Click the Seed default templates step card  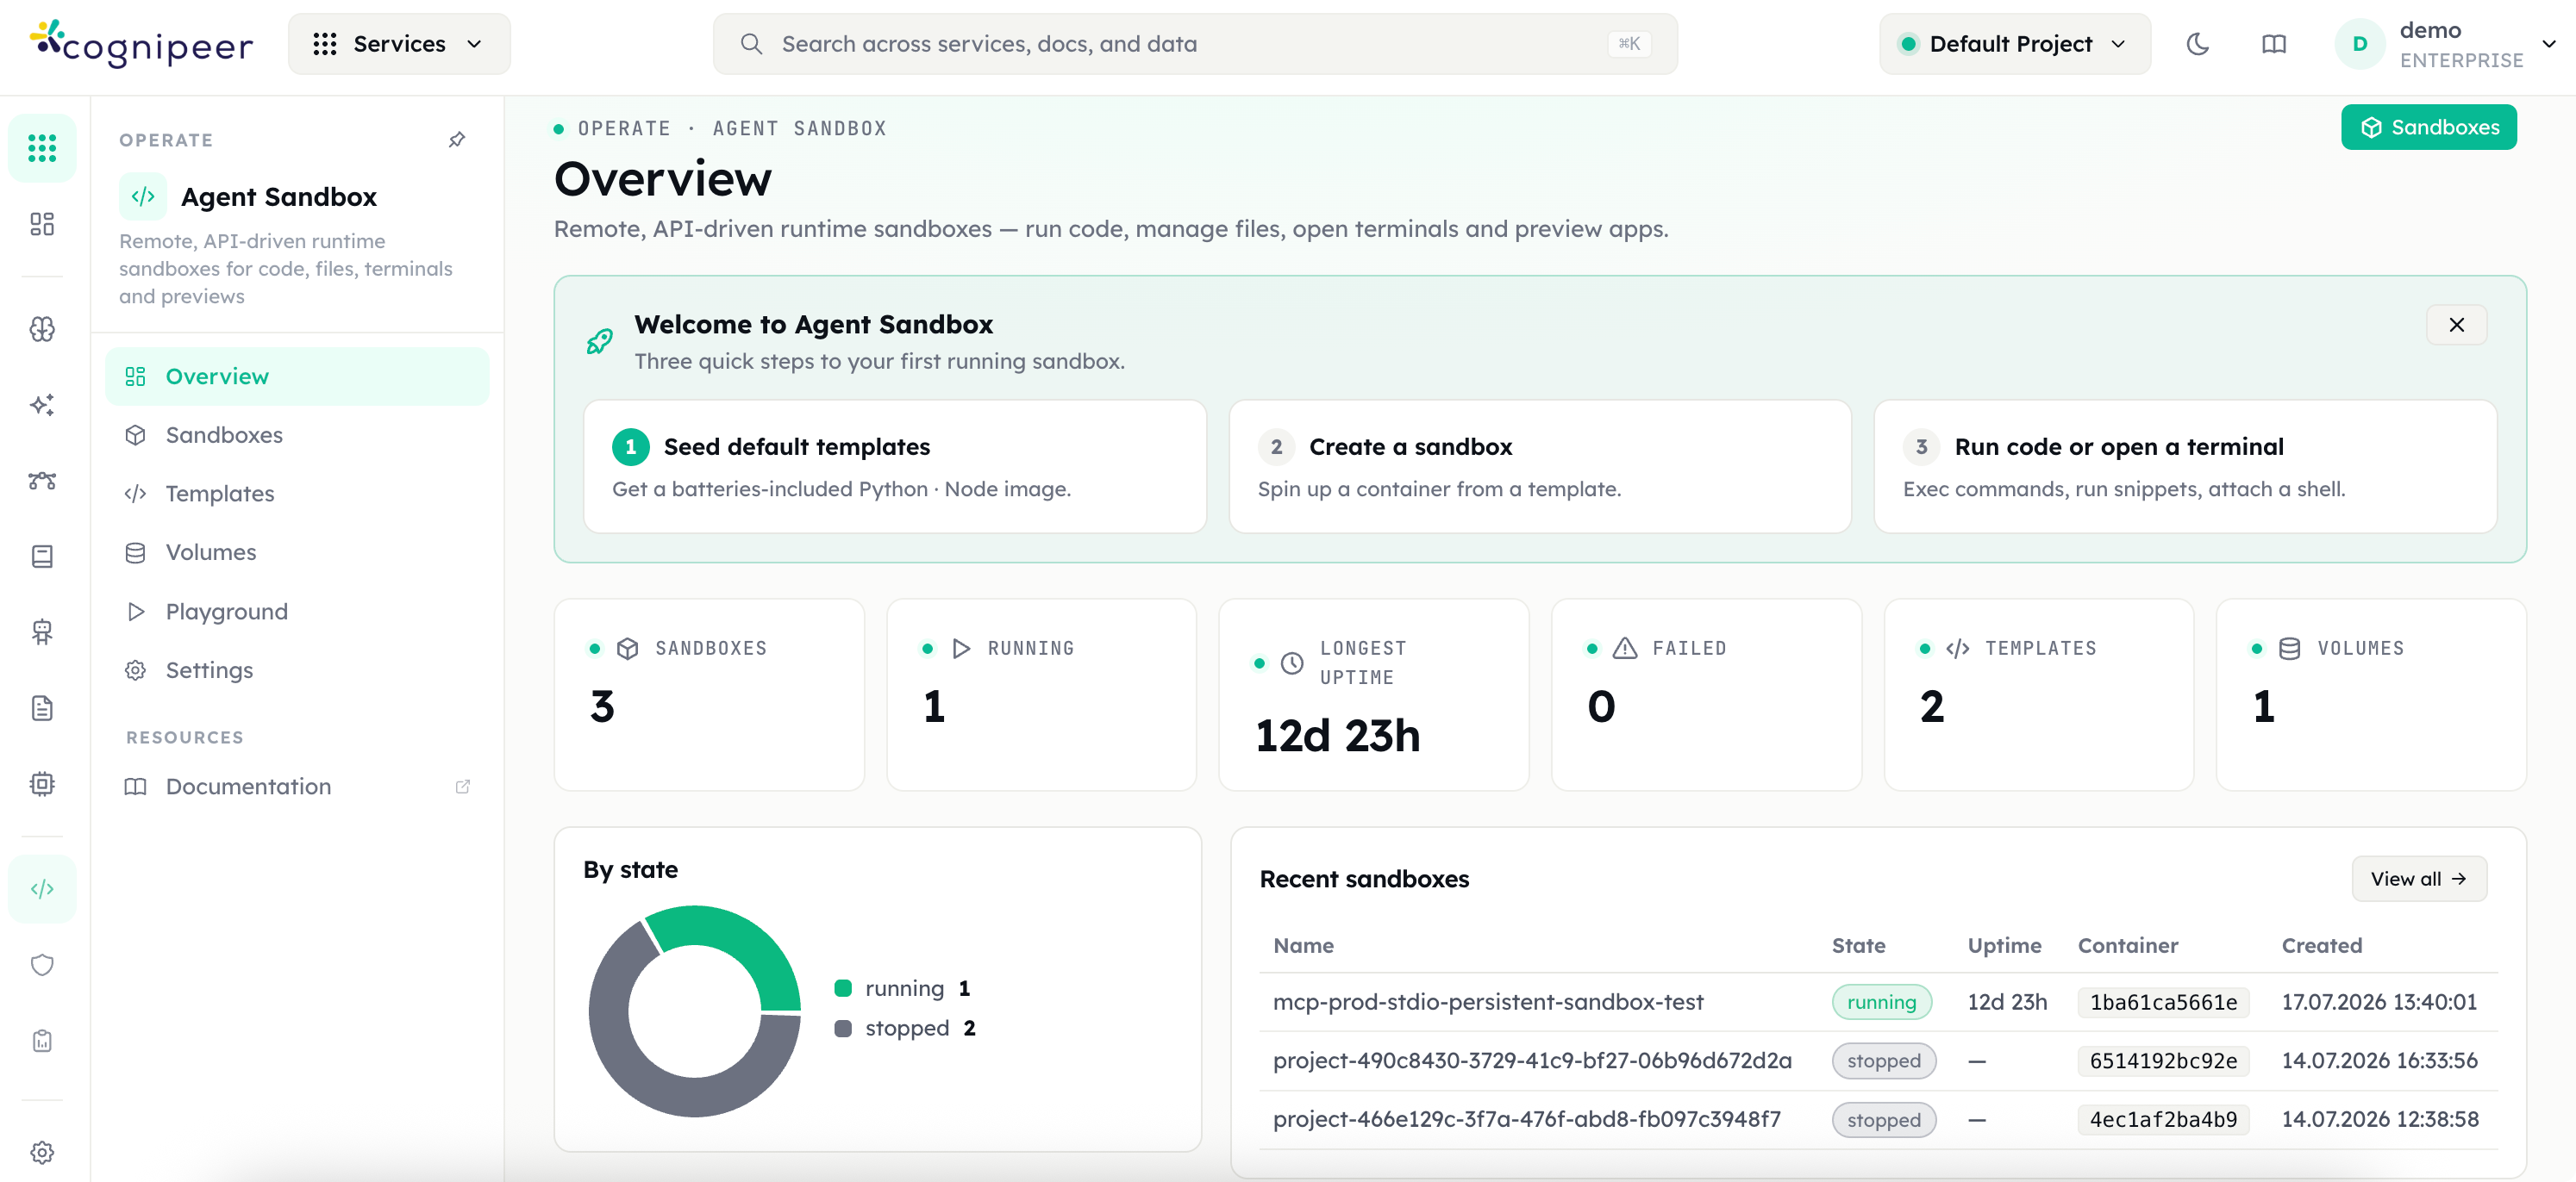894,467
